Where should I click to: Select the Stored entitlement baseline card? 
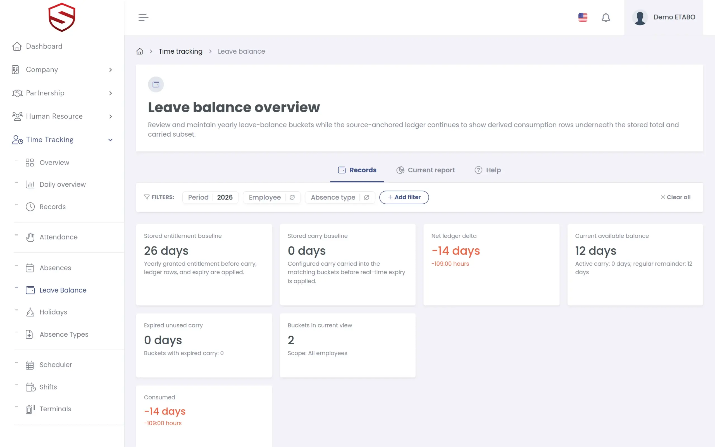pyautogui.click(x=204, y=265)
